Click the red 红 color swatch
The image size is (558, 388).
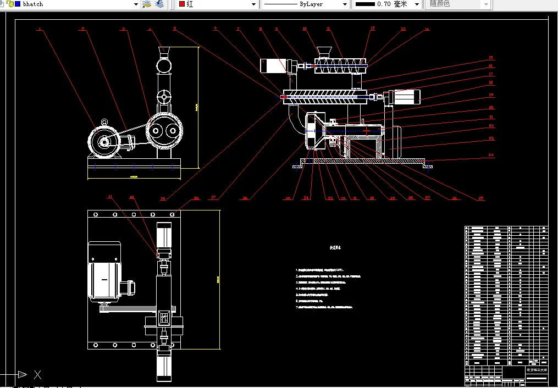182,4
